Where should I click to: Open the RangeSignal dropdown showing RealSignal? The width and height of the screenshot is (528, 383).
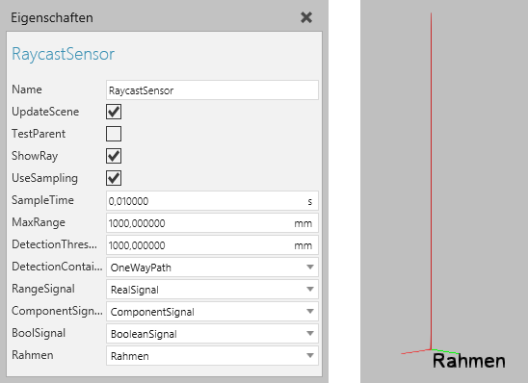click(212, 290)
